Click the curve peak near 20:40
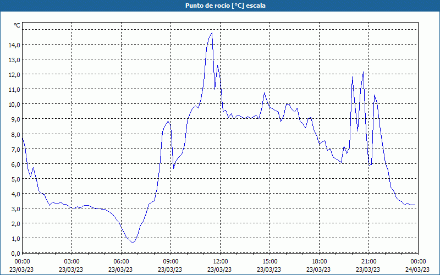This screenshot has width=440, height=275. pyautogui.click(x=363, y=72)
